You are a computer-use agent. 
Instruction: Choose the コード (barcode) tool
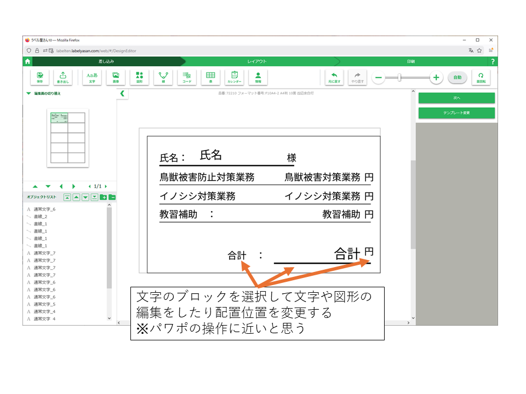click(x=187, y=77)
